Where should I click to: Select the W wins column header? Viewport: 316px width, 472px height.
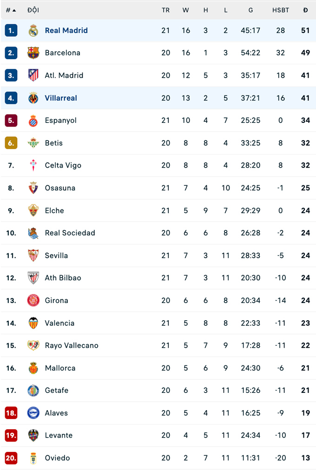[186, 10]
